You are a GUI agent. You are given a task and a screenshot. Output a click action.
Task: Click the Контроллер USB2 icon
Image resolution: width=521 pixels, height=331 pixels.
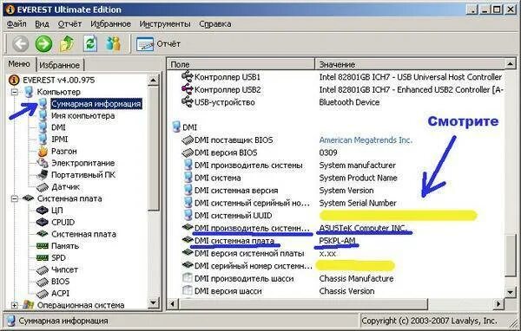(x=188, y=89)
